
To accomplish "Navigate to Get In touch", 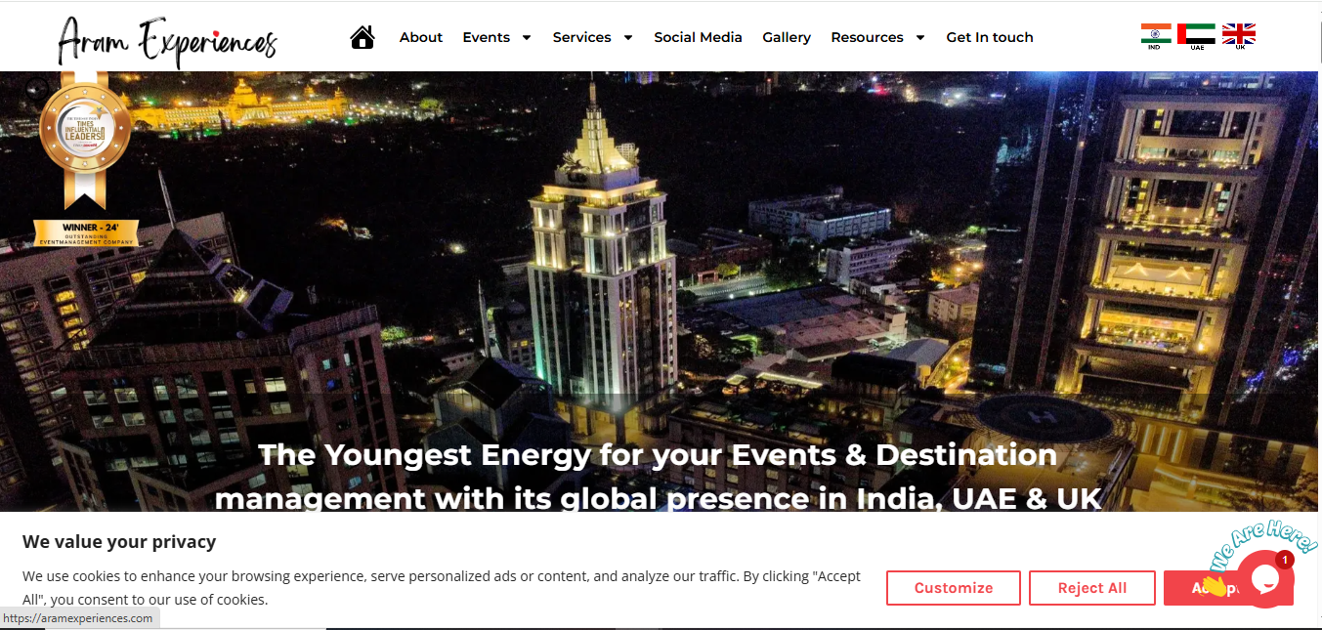I will [990, 37].
